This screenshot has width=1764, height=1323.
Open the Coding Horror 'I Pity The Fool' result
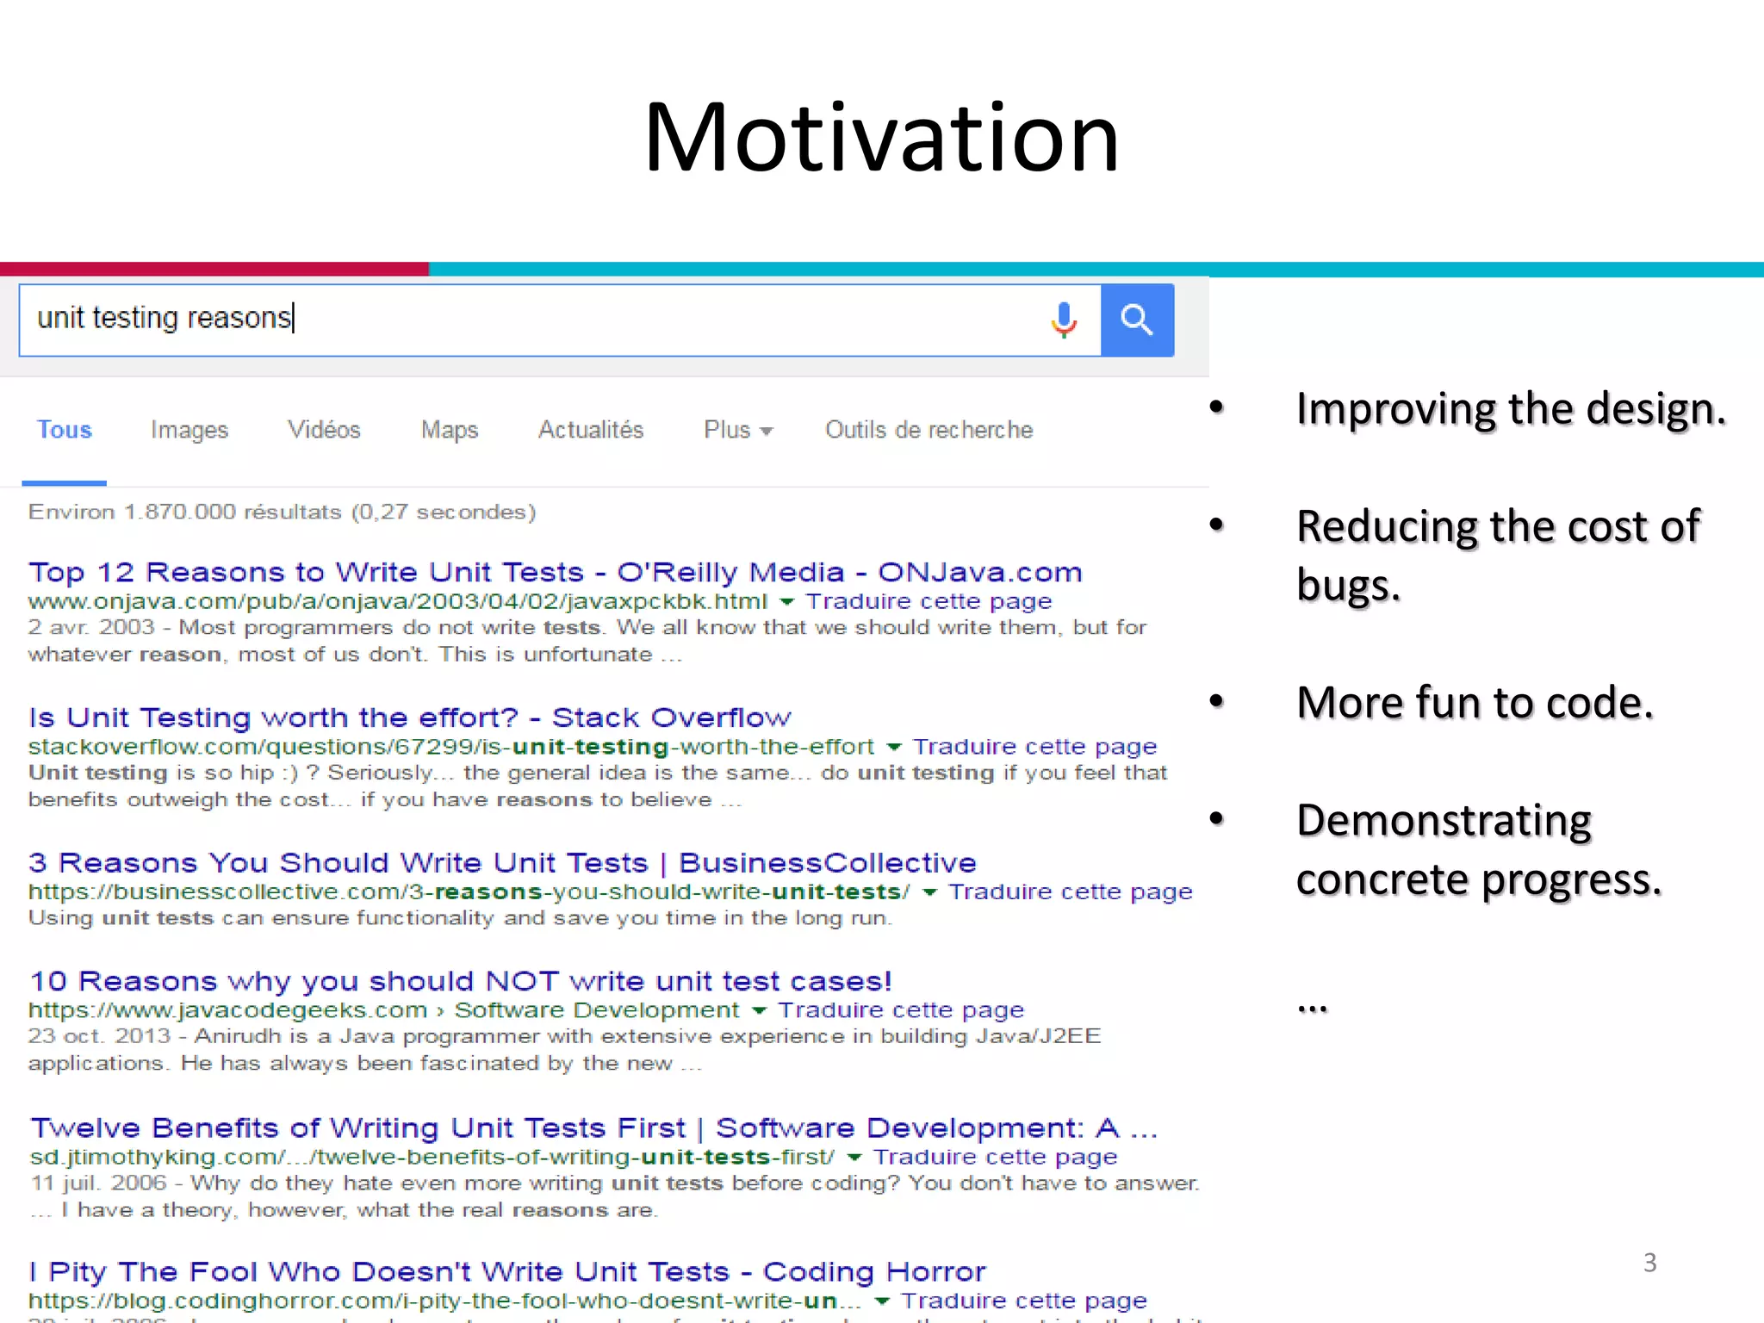pos(506,1272)
